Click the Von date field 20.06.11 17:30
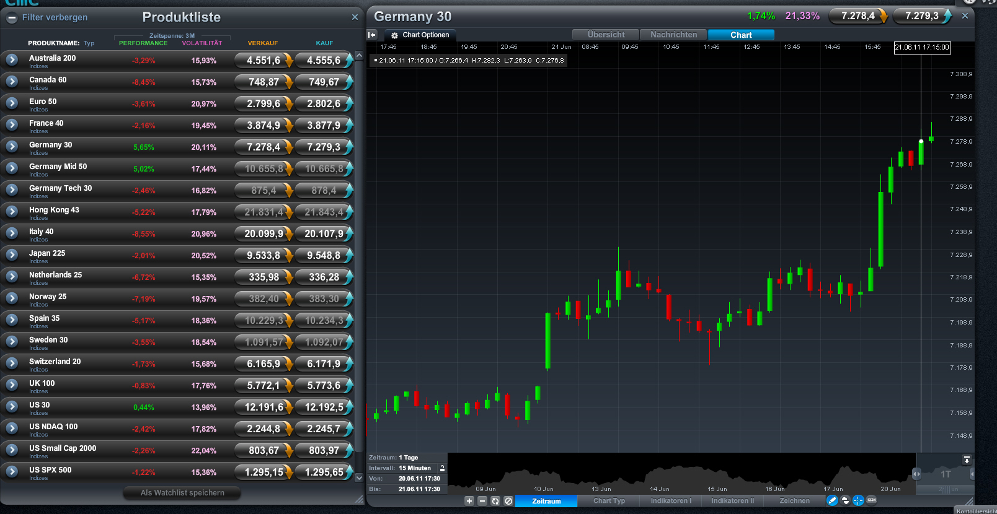 [x=419, y=479]
